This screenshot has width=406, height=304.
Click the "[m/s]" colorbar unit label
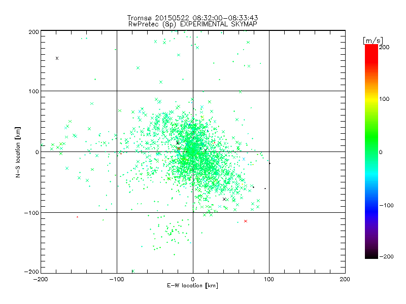click(x=373, y=41)
